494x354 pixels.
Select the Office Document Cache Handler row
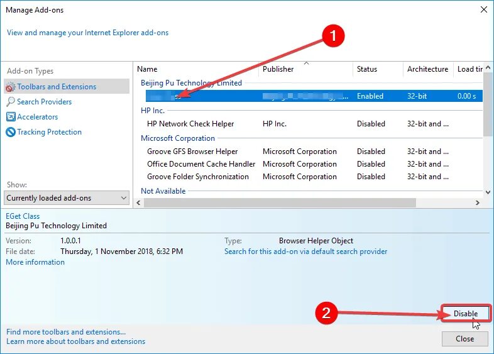click(x=314, y=164)
